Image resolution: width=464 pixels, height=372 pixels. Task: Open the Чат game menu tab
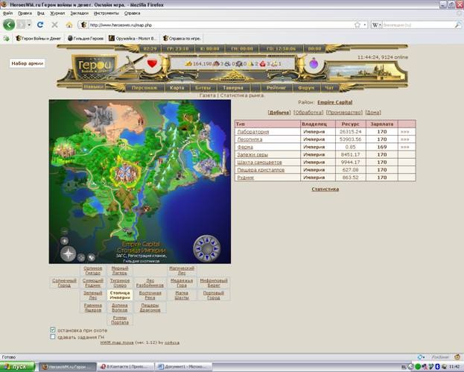tap(329, 88)
